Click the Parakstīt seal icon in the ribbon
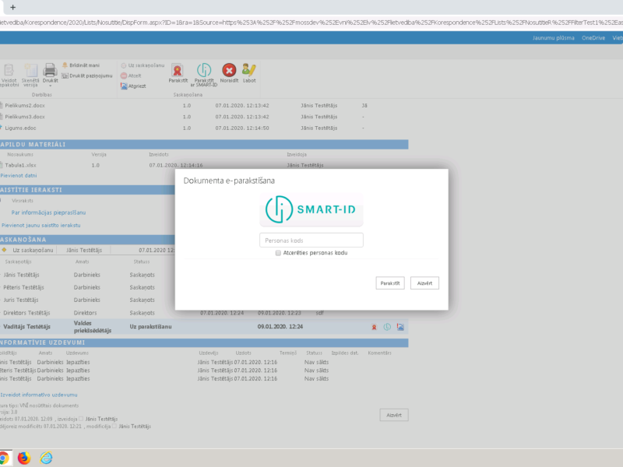Screen dimensions: 623x467 [178, 70]
